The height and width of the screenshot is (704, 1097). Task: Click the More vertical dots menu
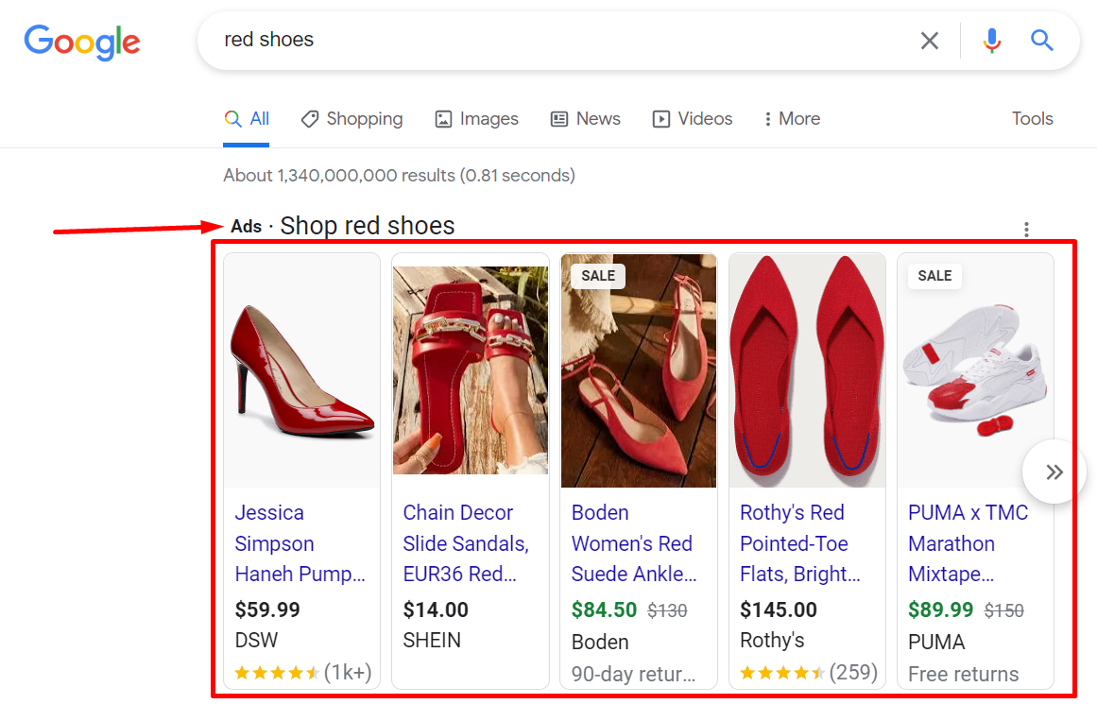point(768,118)
